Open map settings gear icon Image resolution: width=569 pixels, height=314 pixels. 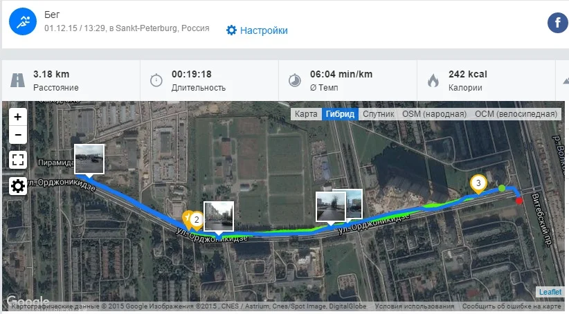coord(18,186)
